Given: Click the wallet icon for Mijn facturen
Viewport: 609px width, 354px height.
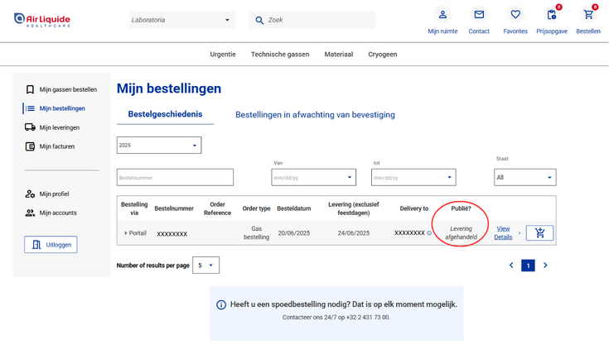Looking at the screenshot, I should tap(30, 146).
